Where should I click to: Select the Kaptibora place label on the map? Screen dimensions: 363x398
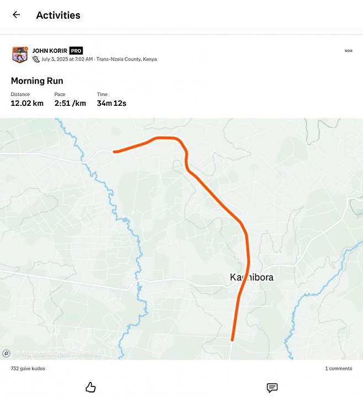252,277
